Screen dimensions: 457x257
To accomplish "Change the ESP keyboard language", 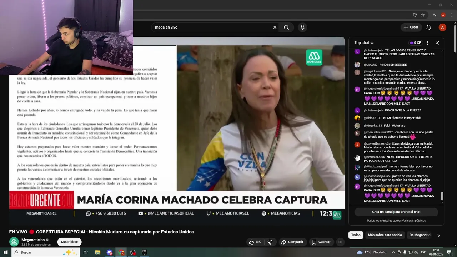I will (x=423, y=252).
